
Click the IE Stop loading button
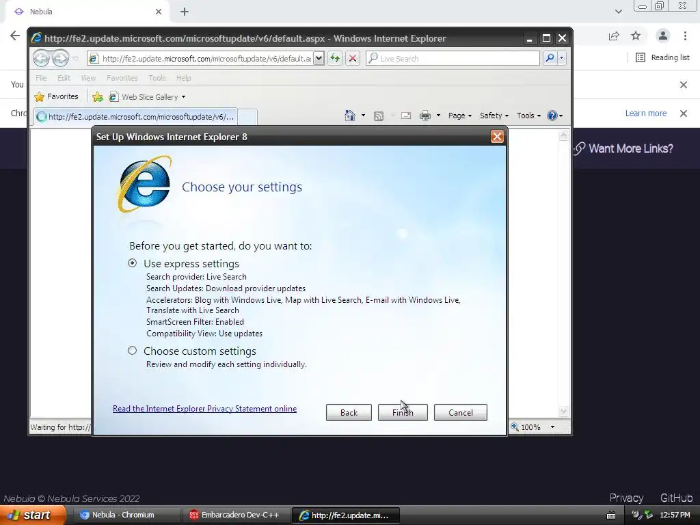(x=353, y=59)
